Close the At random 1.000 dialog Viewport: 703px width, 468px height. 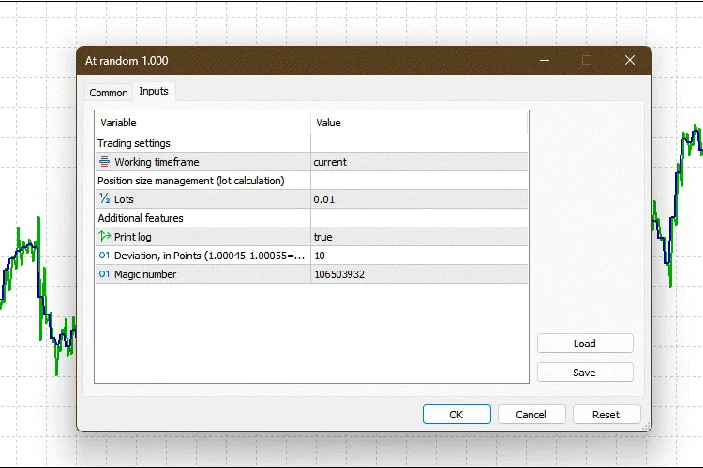coord(629,60)
